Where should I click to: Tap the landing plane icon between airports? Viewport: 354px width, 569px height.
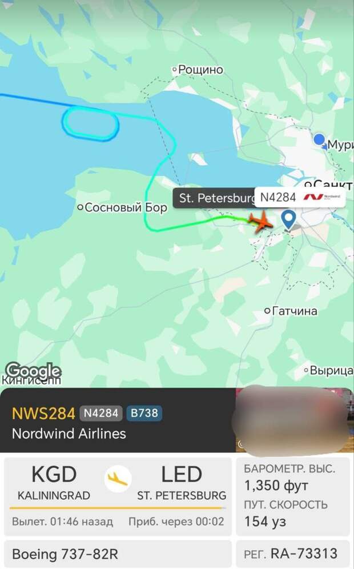[x=118, y=478]
